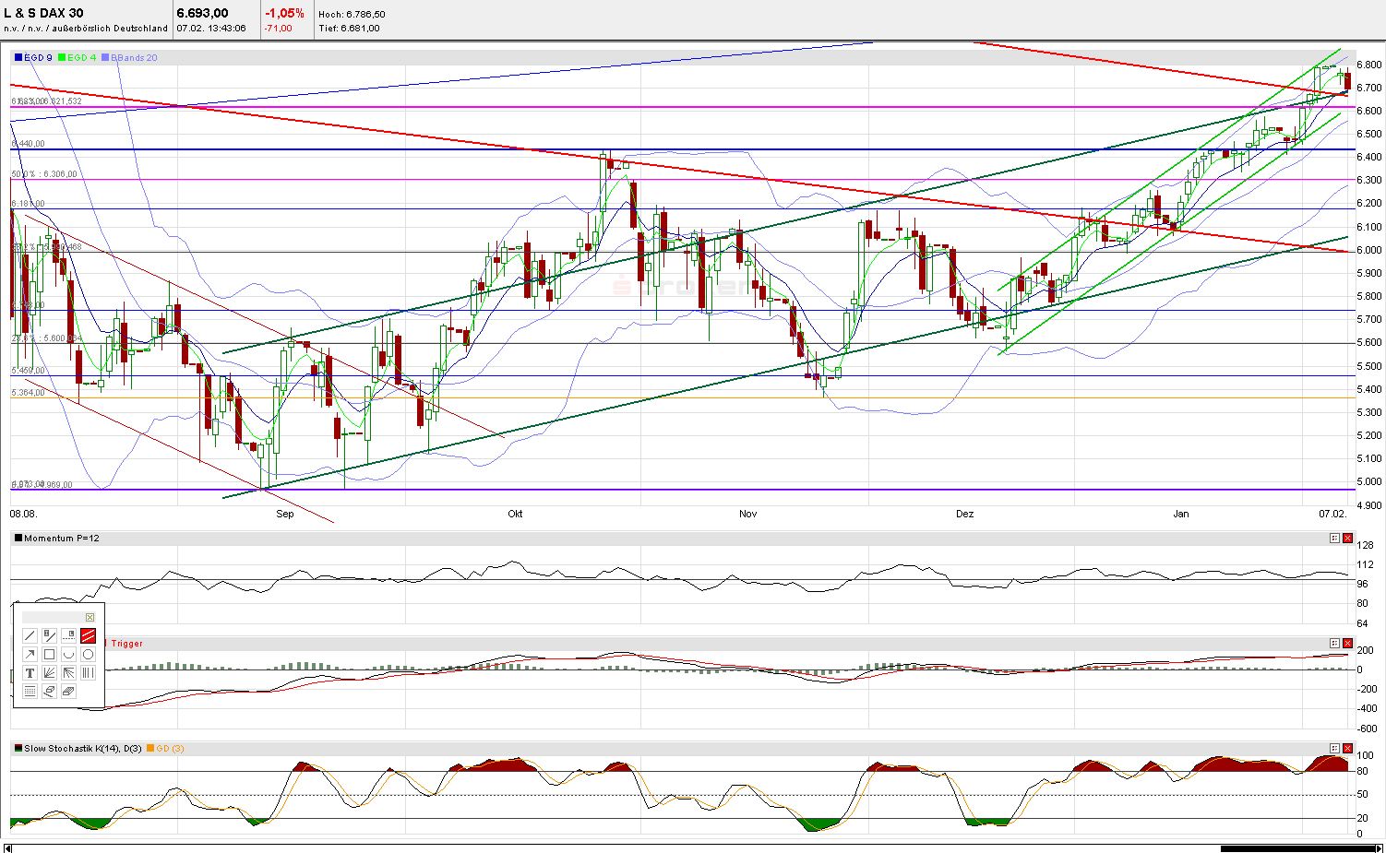Open Momentum indicator settings icon

pos(1334,538)
